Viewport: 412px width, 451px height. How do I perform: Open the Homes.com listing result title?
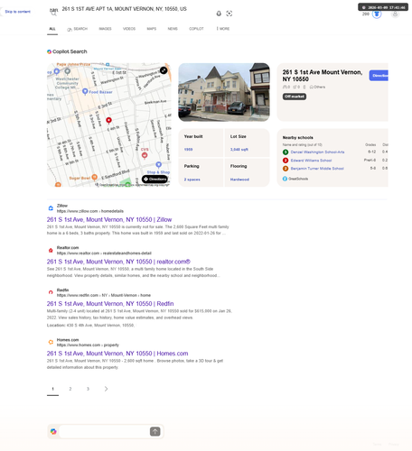(117, 354)
